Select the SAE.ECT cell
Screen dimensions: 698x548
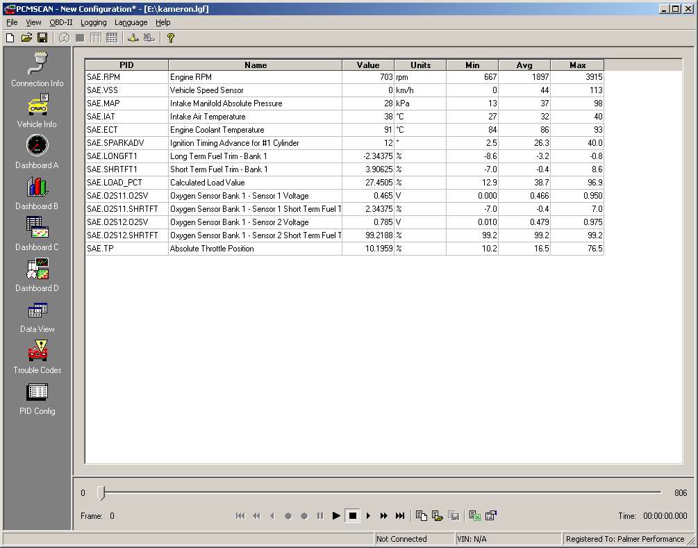pos(126,130)
